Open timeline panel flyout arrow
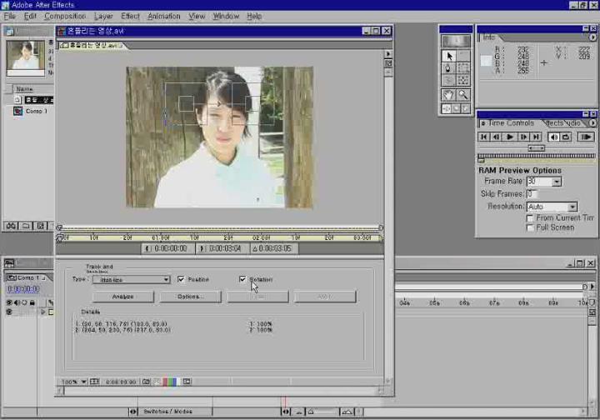 [x=592, y=287]
